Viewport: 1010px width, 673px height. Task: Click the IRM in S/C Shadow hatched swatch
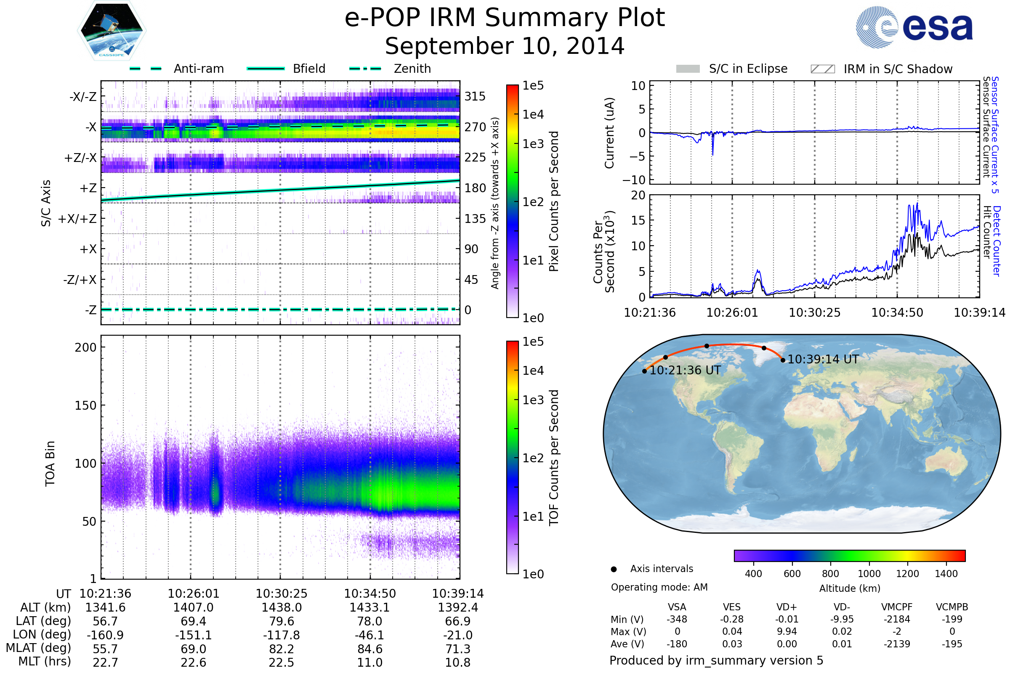pos(822,69)
